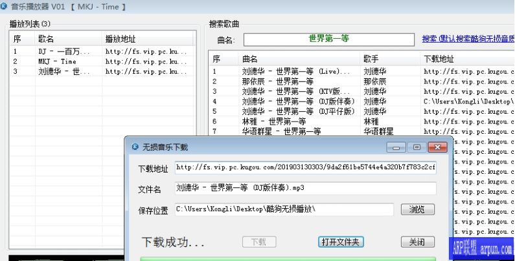Click the 无损音乐下载 dialog title icon
Image resolution: width=515 pixels, height=261 pixels.
point(135,147)
